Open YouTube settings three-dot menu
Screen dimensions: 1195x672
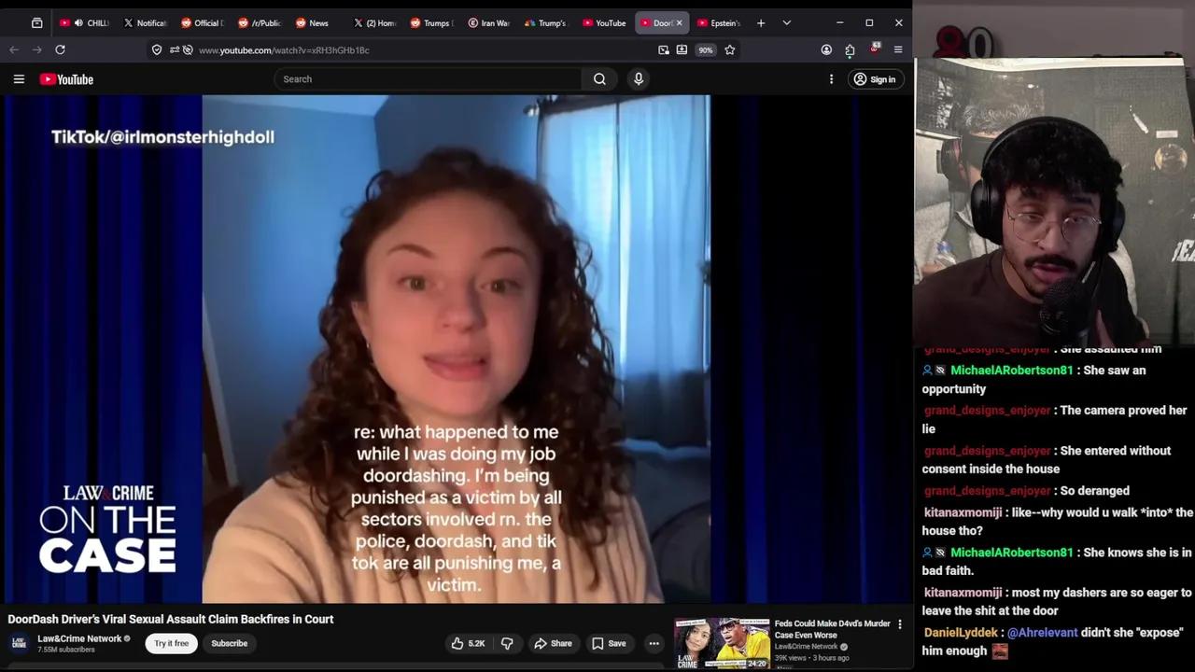click(x=831, y=79)
